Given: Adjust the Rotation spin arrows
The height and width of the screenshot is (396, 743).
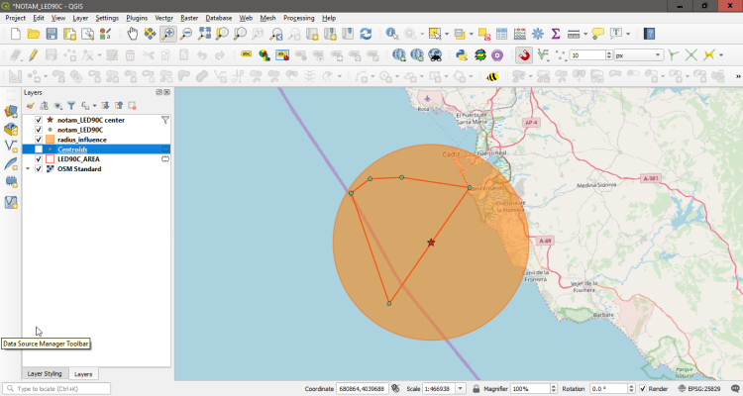Looking at the screenshot, I should pos(631,388).
